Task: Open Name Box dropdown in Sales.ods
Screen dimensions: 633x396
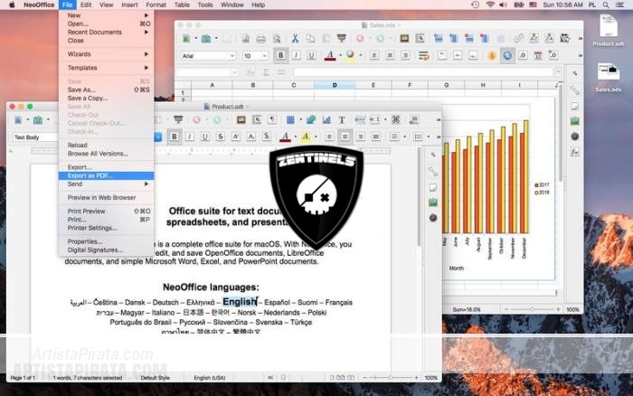Action: click(x=234, y=72)
